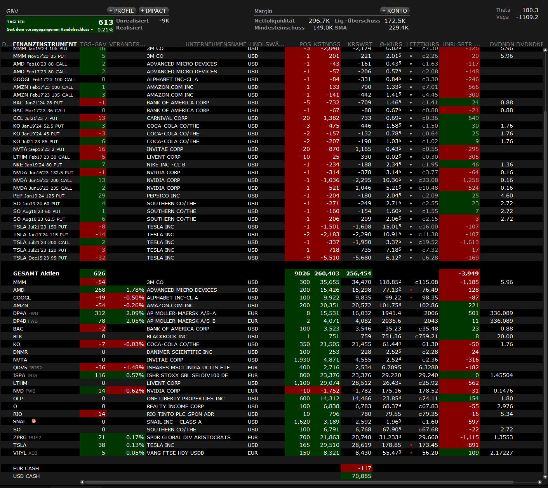Image resolution: width=548 pixels, height=488 pixels.
Task: Click the TGS-G&V column header
Action: (x=93, y=44)
